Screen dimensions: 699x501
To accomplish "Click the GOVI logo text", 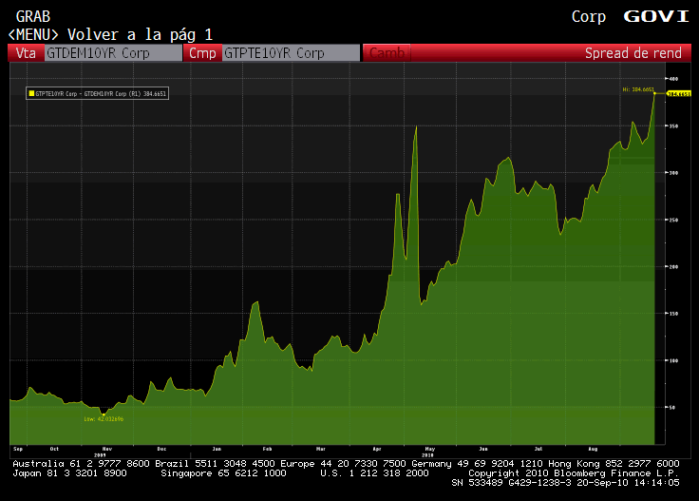I will point(656,16).
